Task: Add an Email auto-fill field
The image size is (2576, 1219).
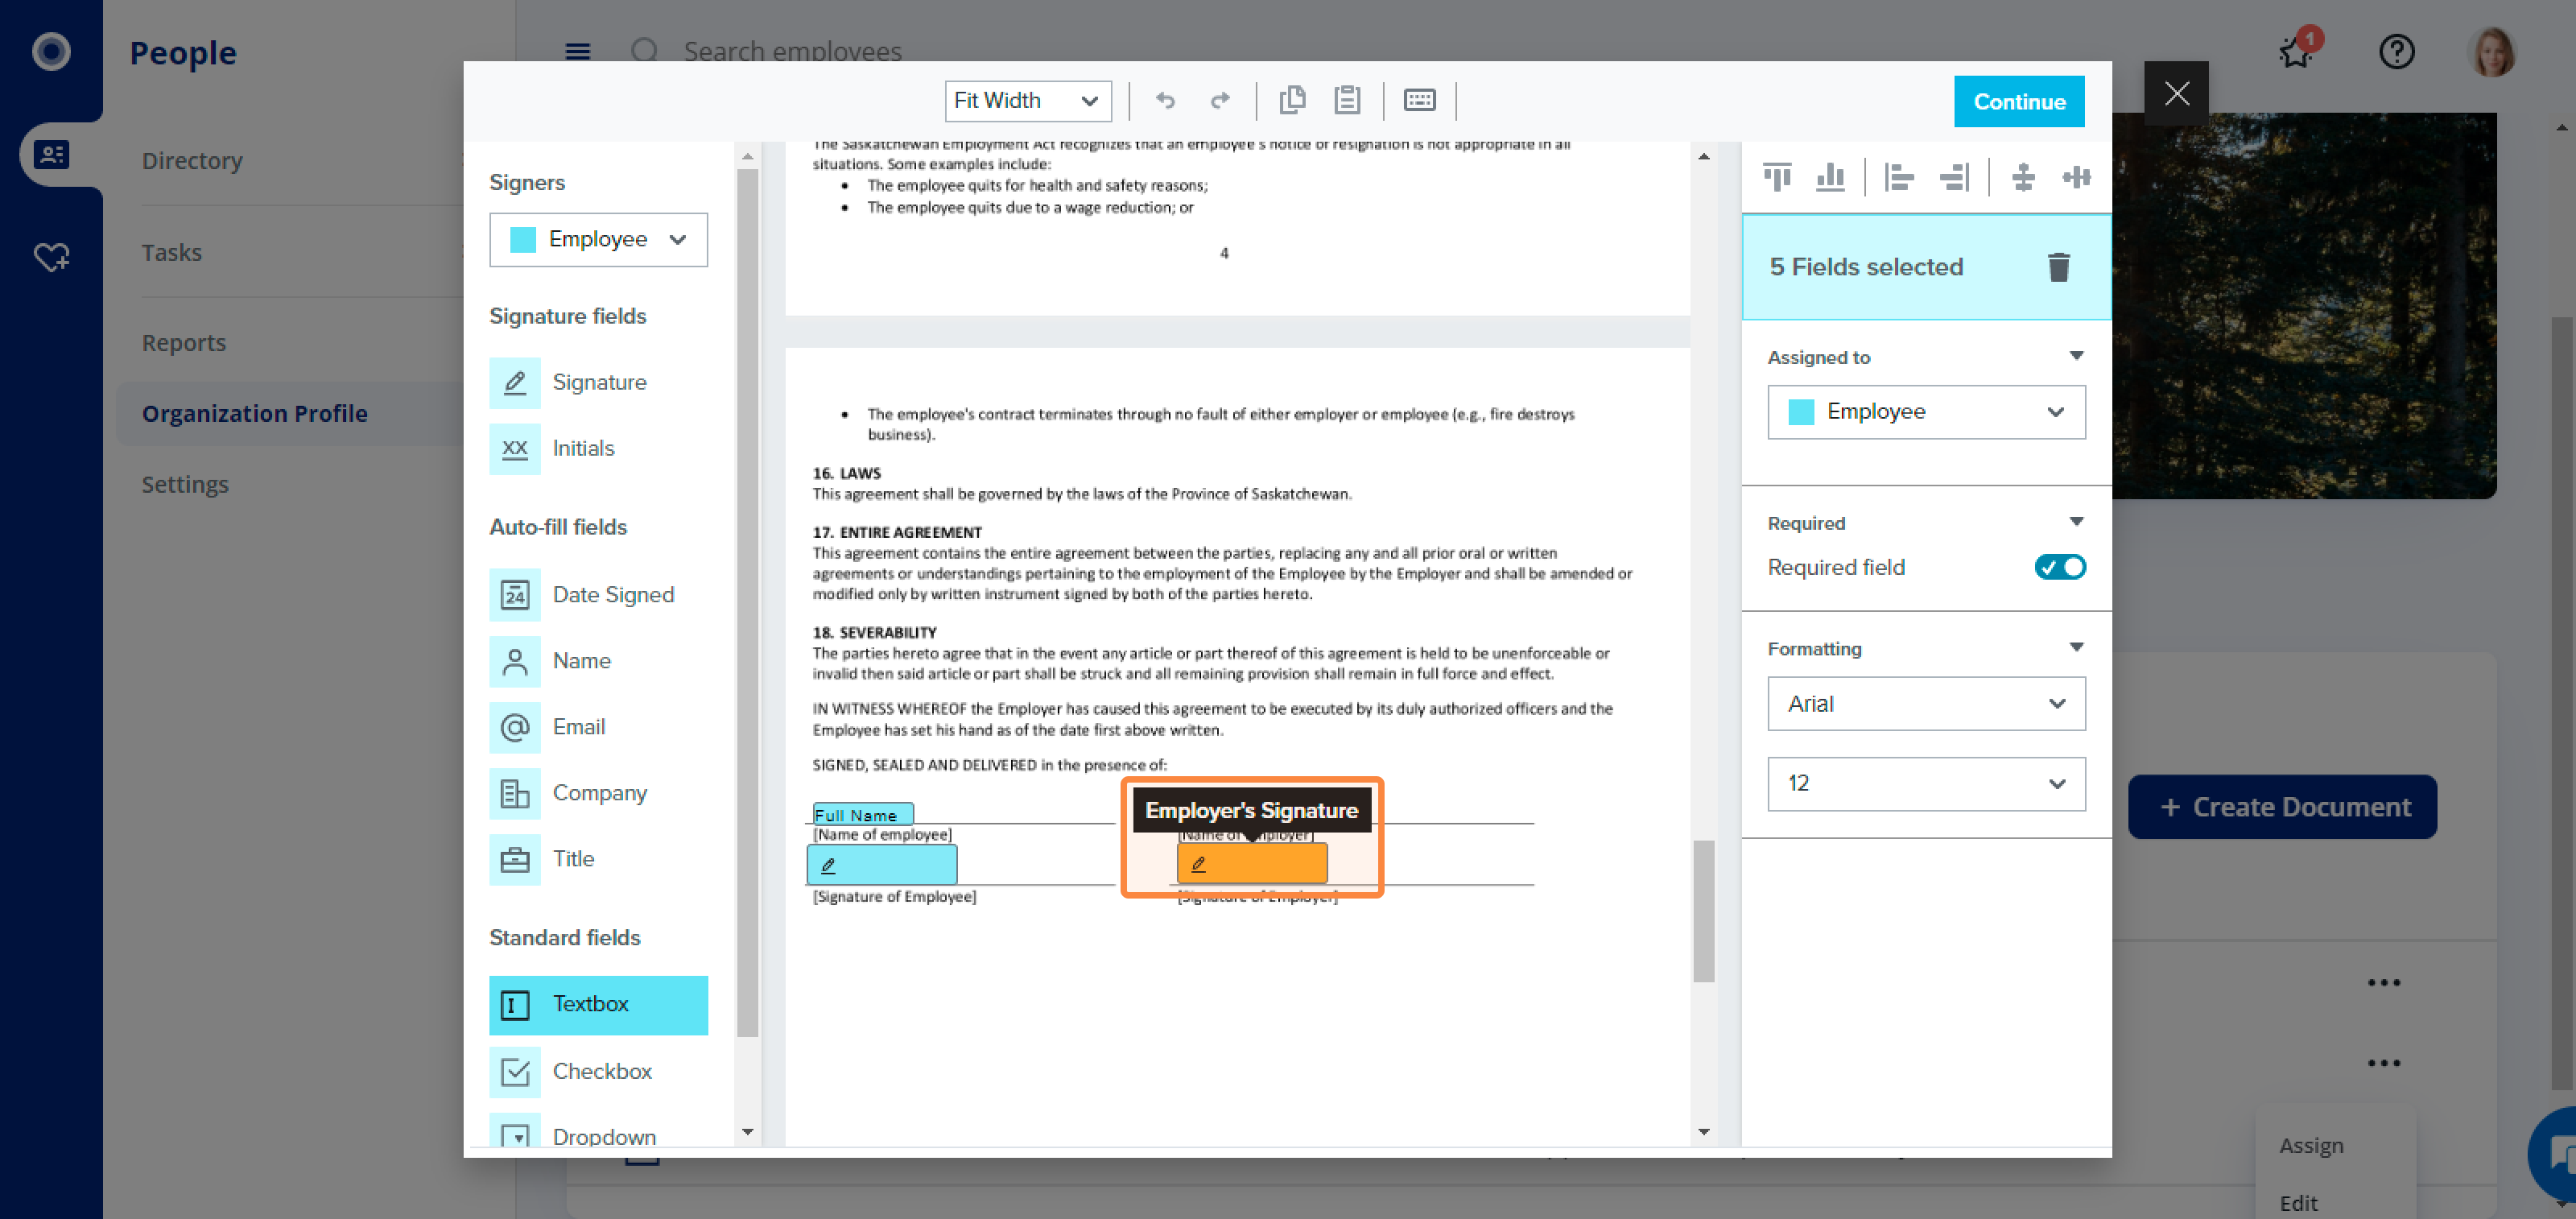Action: pyautogui.click(x=598, y=727)
